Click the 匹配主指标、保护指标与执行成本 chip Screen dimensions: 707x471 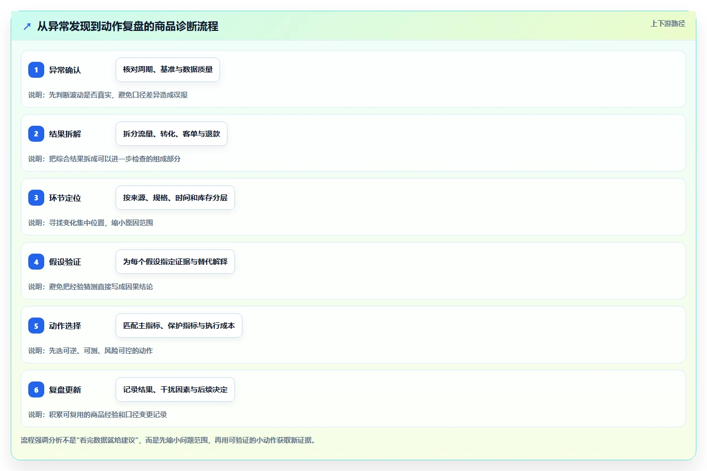pos(179,326)
